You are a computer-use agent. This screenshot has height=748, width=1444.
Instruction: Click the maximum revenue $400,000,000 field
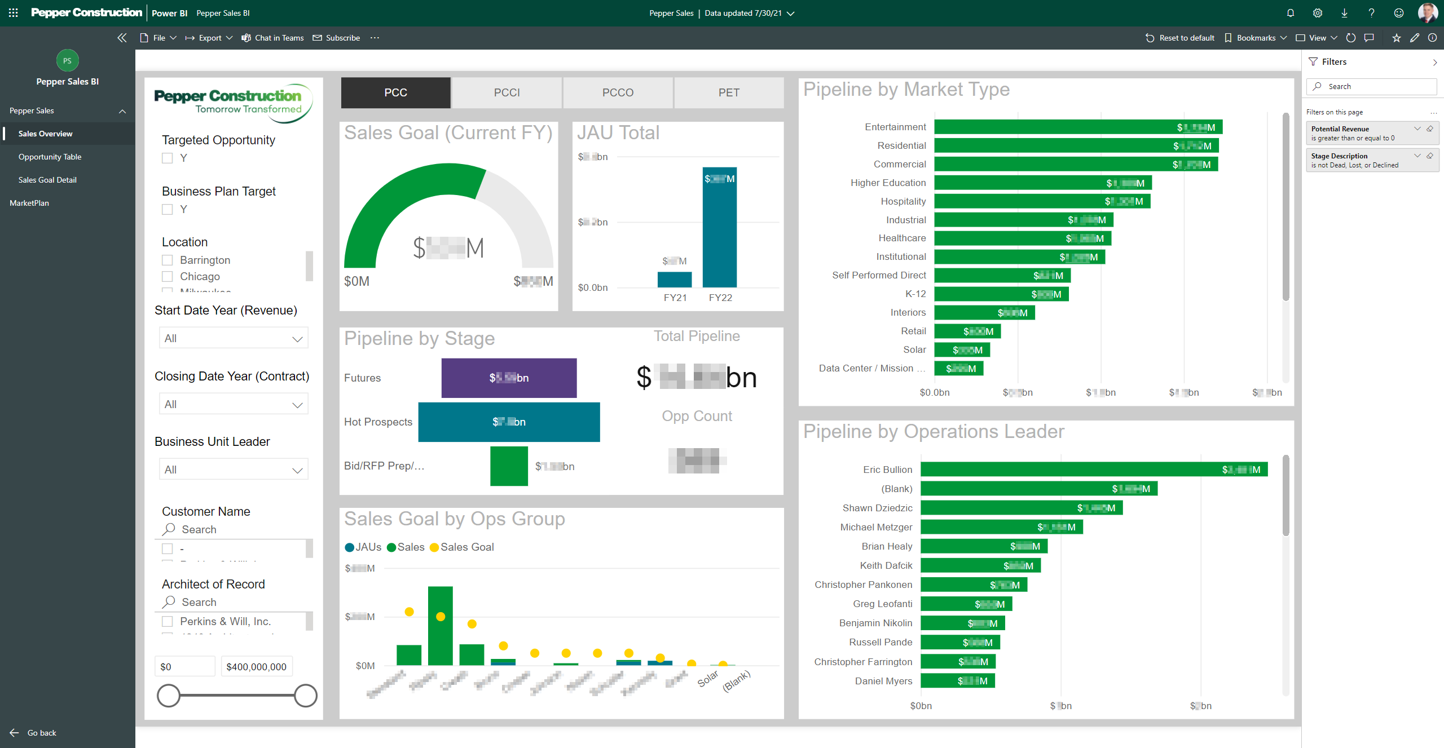pos(257,666)
